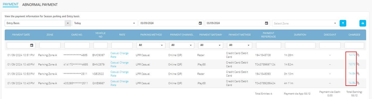Select vehicle number QWE9667
The height and width of the screenshot is (99, 372).
tap(99, 83)
